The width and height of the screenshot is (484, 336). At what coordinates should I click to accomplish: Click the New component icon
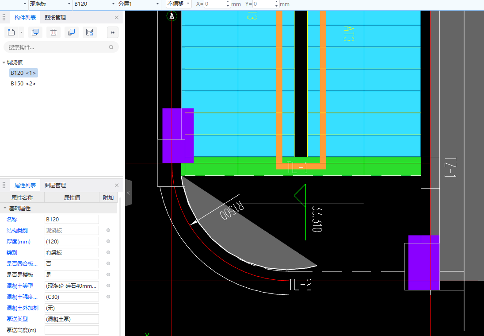(x=11, y=32)
